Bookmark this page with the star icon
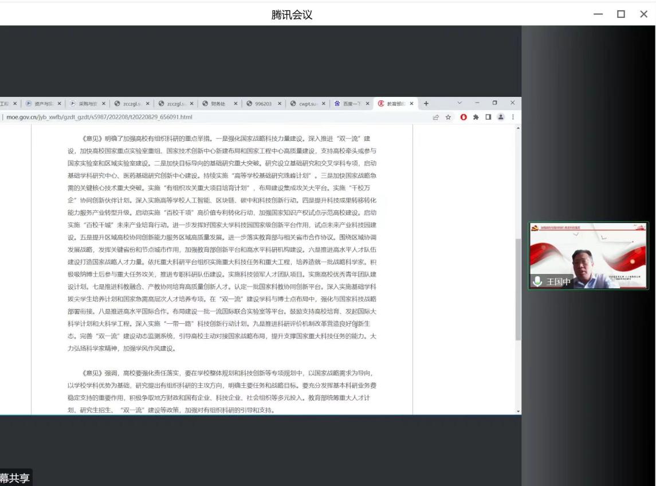The image size is (656, 486). 448,117
